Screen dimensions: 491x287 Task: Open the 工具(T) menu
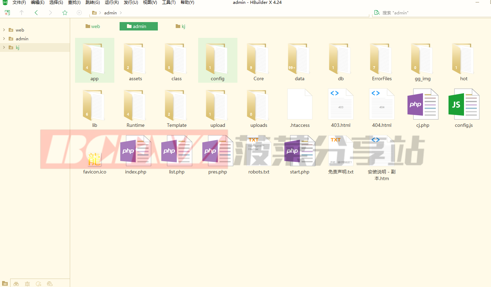(169, 2)
